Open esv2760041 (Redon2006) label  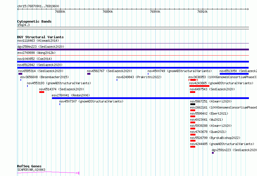tap(71, 95)
